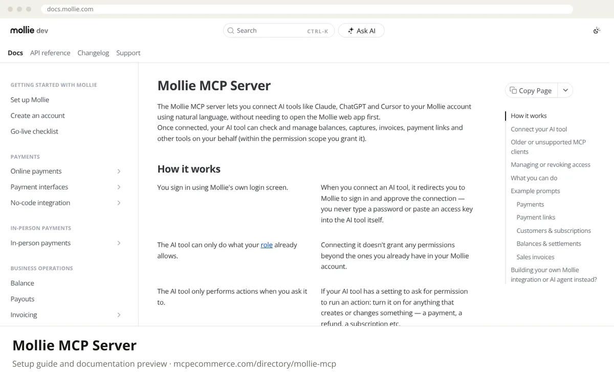Jump to Older or unsupported MCP clients
Screen dimensions: 614x383
click(x=548, y=147)
